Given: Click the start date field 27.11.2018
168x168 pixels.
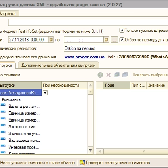Looking at the screenshot, I should tap(28, 40).
